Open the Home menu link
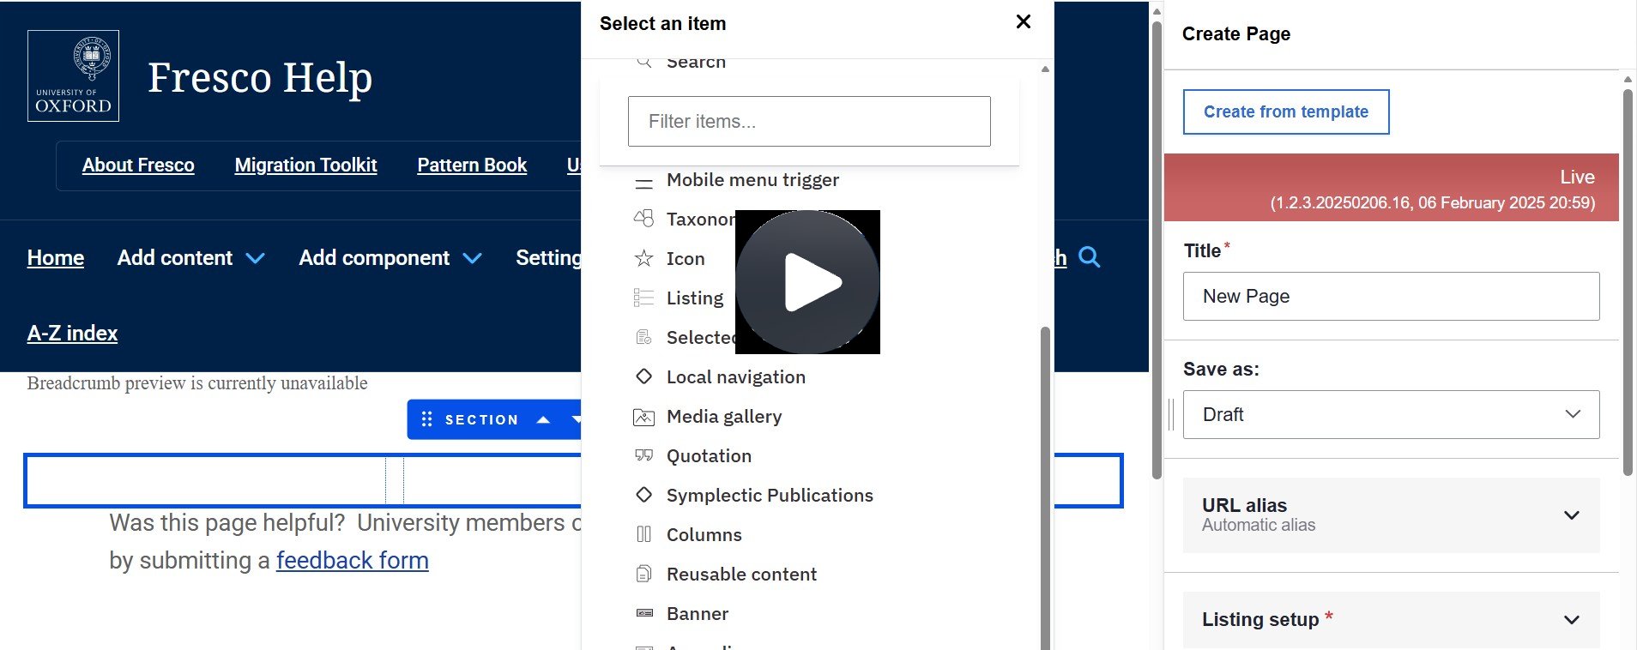The height and width of the screenshot is (650, 1637). point(56,258)
